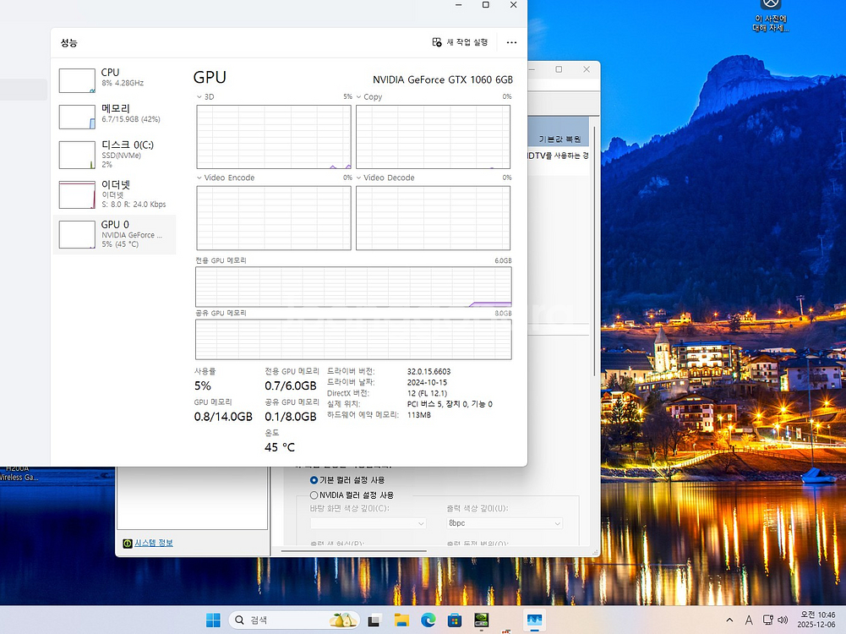Open Microsoft Edge from the taskbar

point(428,620)
